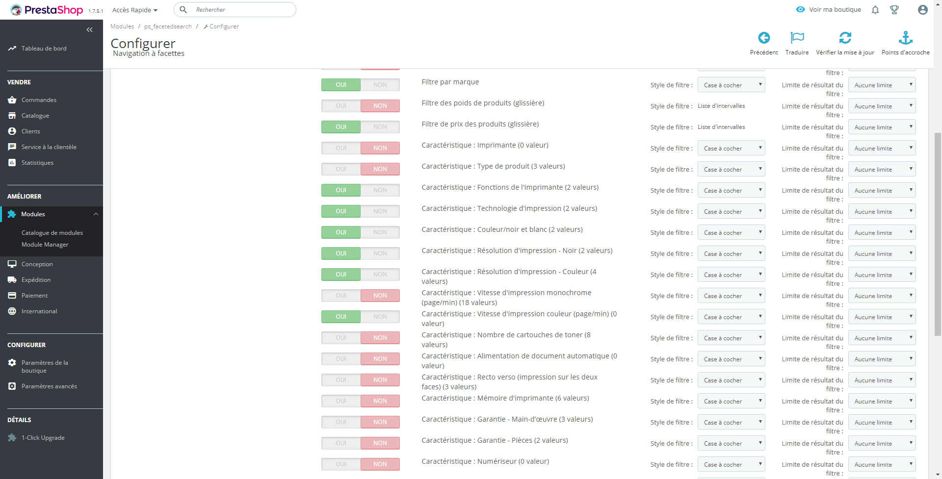Open the notifications bell icon
Screen dimensions: 942x479
(875, 10)
